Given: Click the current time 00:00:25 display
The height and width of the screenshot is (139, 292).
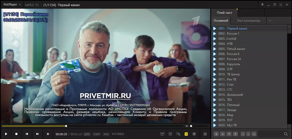Looking at the screenshot, I should pos(61,134).
